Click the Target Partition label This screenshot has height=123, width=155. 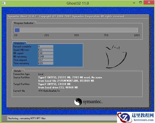click(21, 84)
